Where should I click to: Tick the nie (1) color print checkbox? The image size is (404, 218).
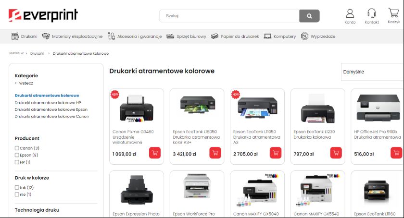pyautogui.click(x=17, y=194)
